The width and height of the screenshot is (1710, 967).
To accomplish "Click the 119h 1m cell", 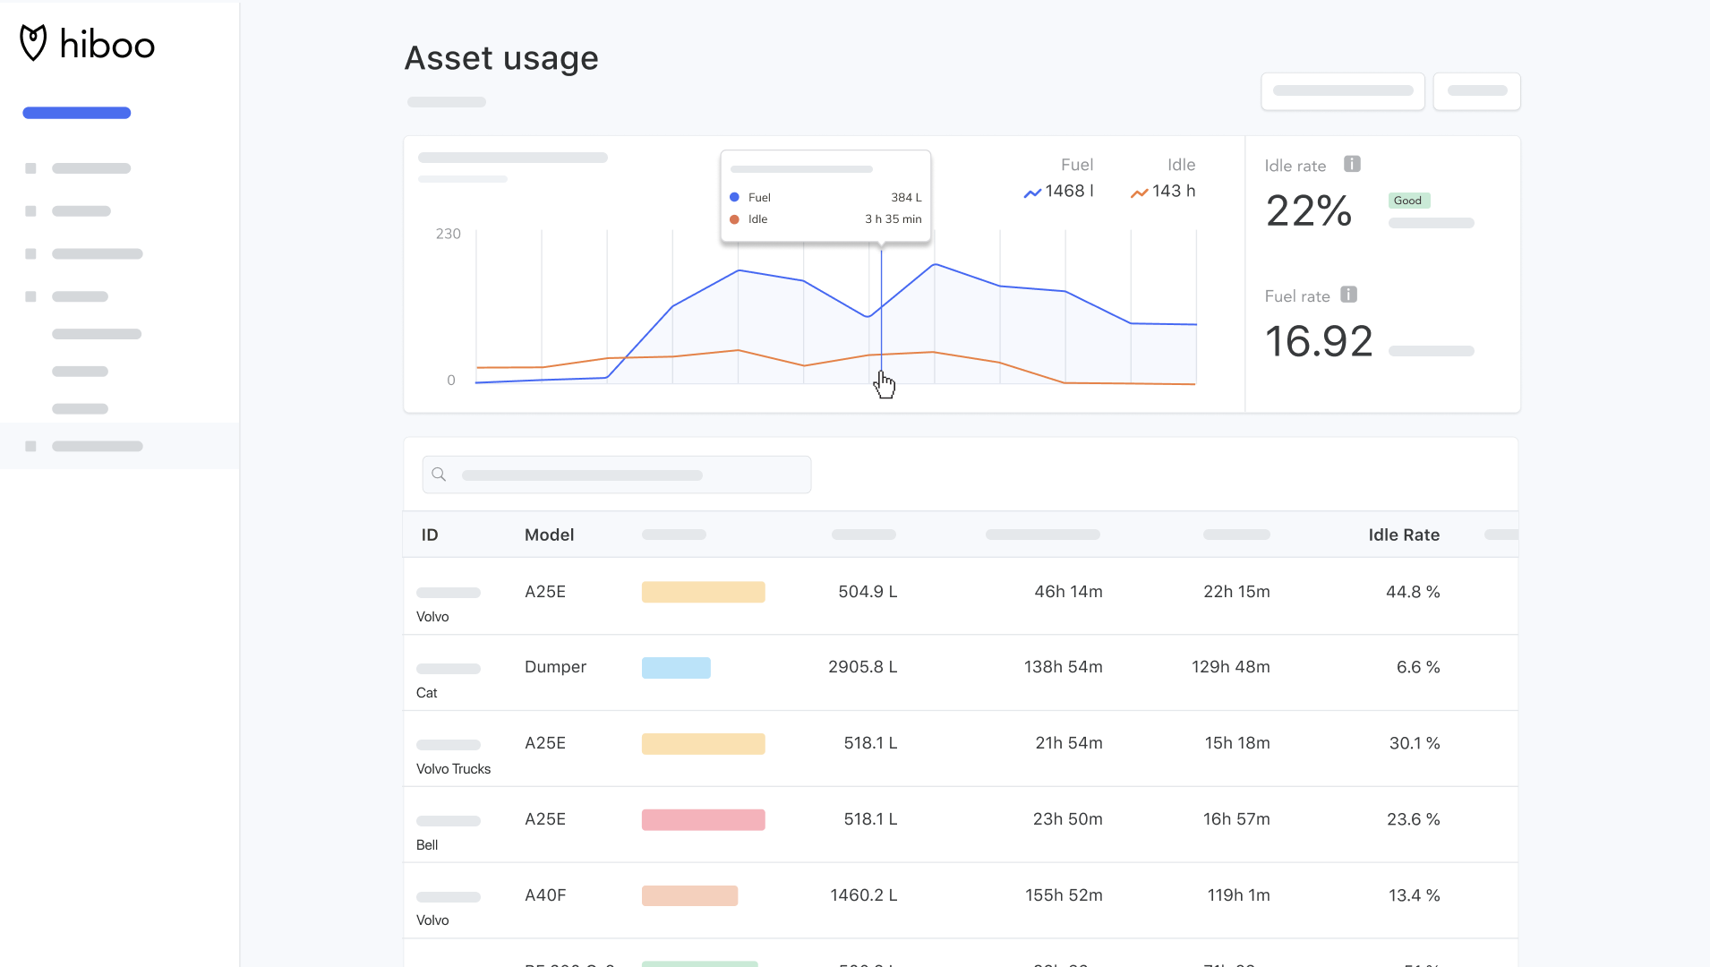I will coord(1238,895).
